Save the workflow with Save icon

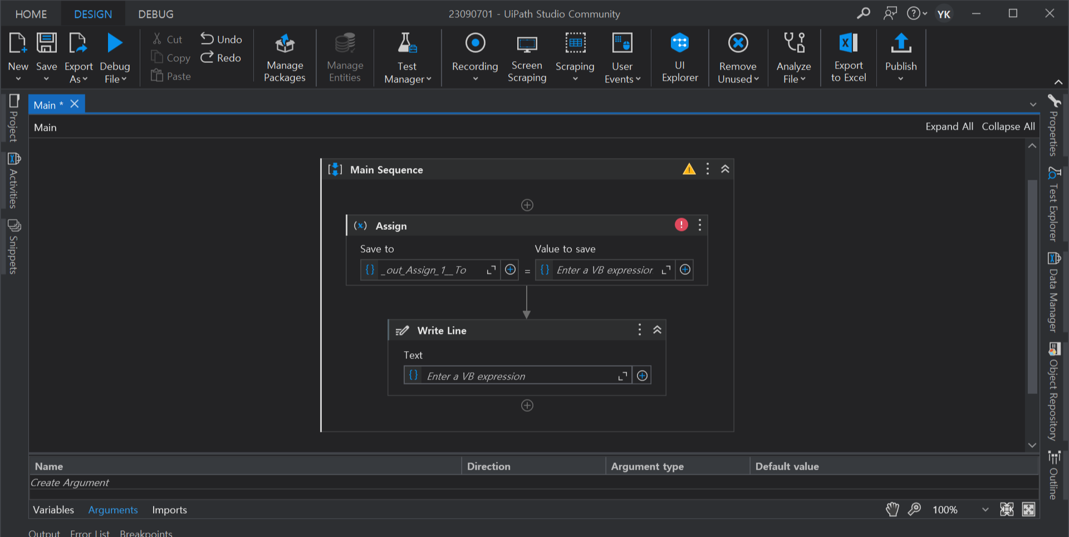pyautogui.click(x=46, y=43)
